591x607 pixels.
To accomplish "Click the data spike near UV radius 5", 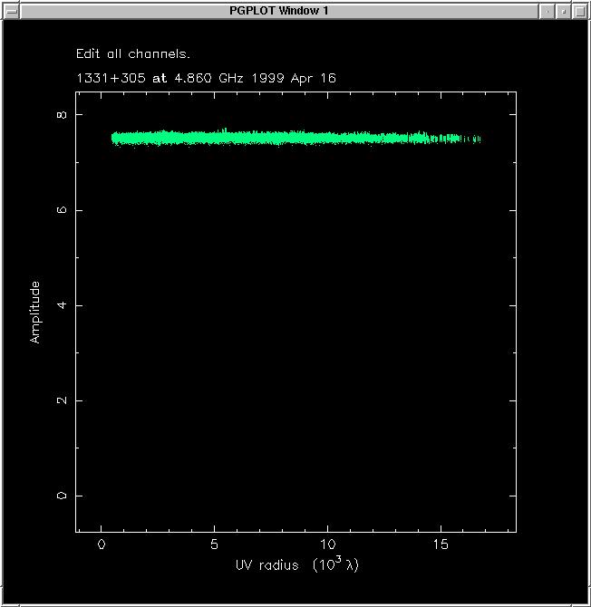I will coord(225,132).
